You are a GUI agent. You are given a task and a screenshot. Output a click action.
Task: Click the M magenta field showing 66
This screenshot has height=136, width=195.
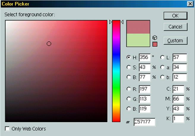pyautogui.click(x=178, y=99)
